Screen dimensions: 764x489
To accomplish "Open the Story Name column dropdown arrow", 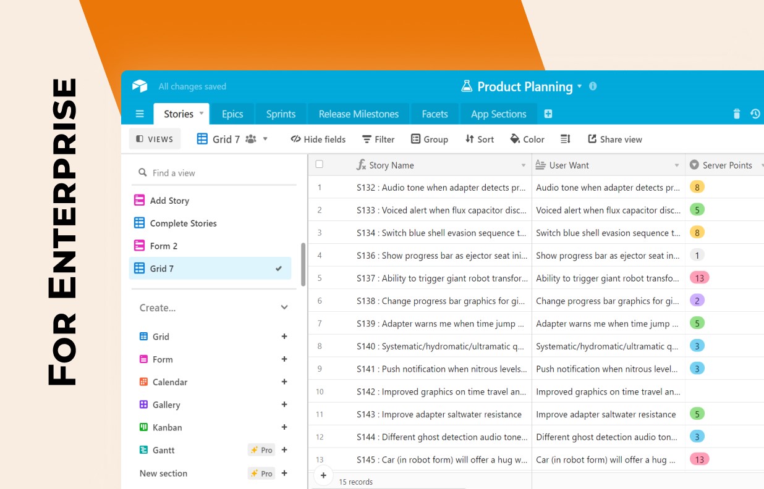I will [x=523, y=165].
